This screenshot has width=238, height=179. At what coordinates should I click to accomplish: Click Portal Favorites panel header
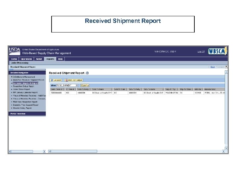click(27, 114)
